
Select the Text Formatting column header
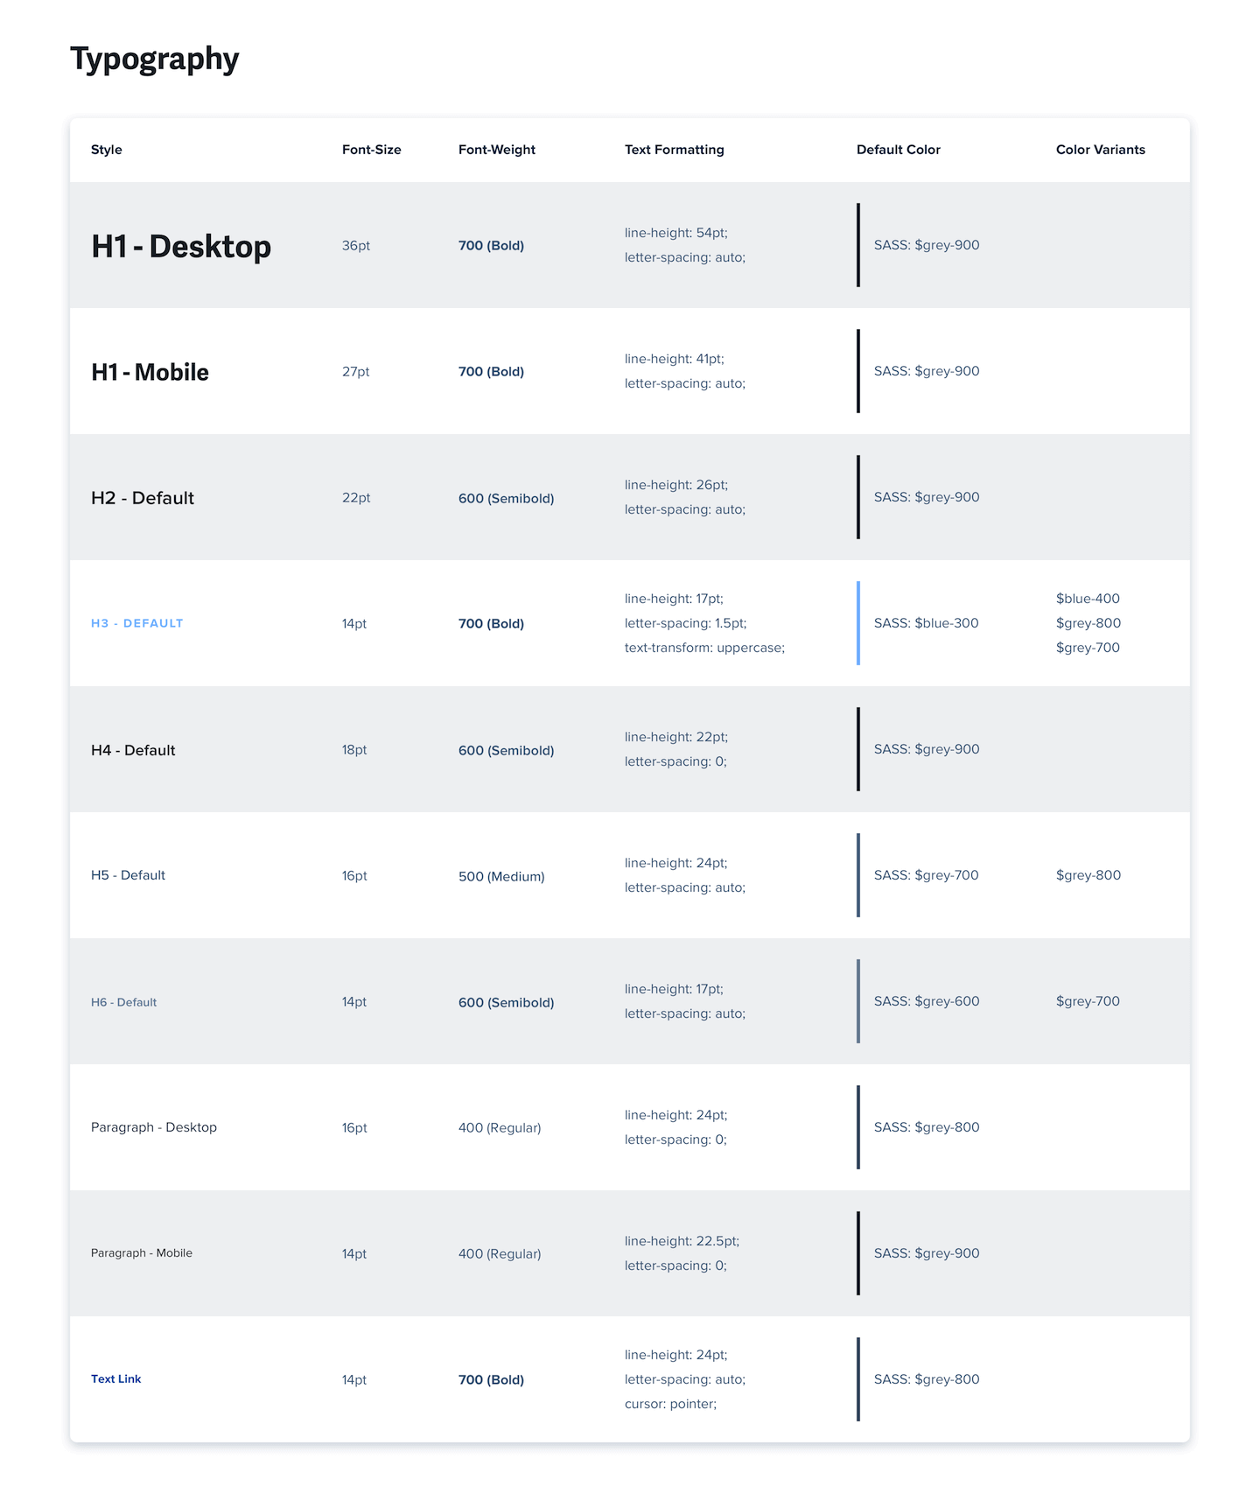674,150
